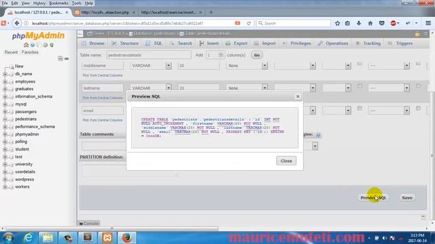Open the index dropdown for email row
Image resolution: width=435 pixels, height=244 pixels.
[389, 110]
